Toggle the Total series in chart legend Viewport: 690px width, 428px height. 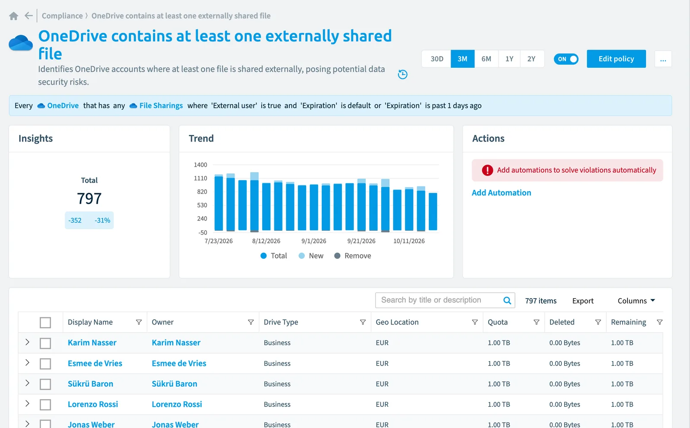(x=273, y=256)
